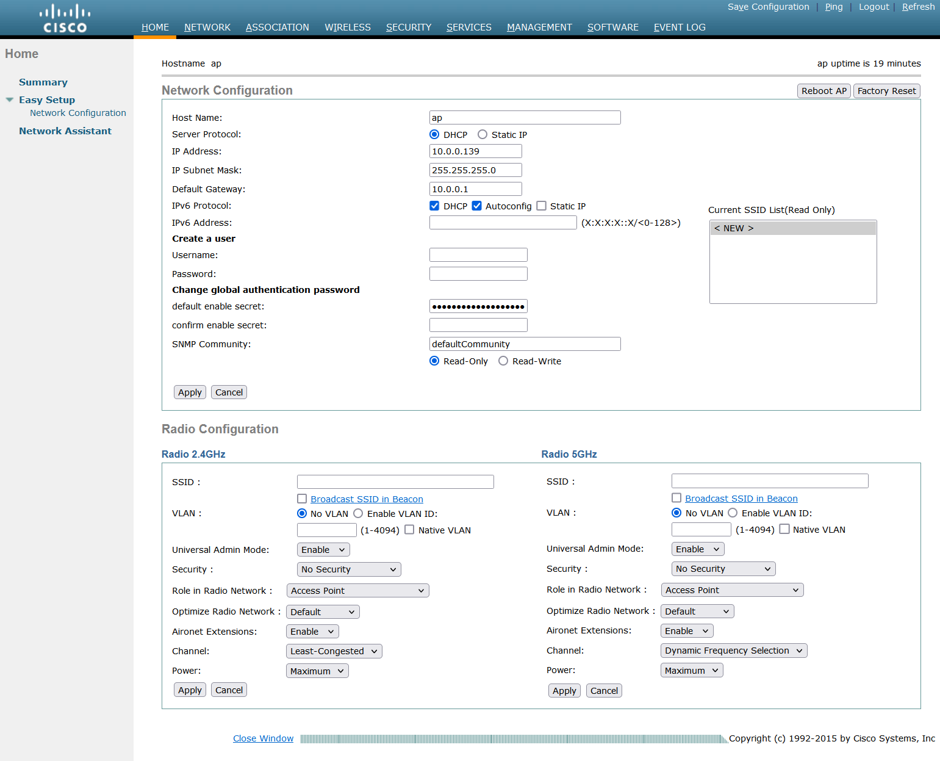Click the Cisco logo
The width and height of the screenshot is (940, 761).
click(65, 18)
